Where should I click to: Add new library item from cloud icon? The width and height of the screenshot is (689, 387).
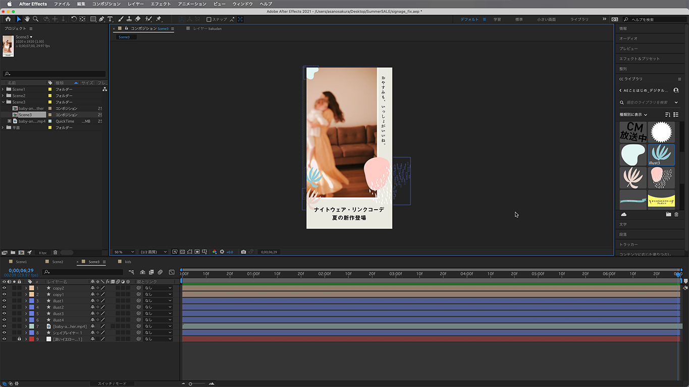(x=623, y=214)
